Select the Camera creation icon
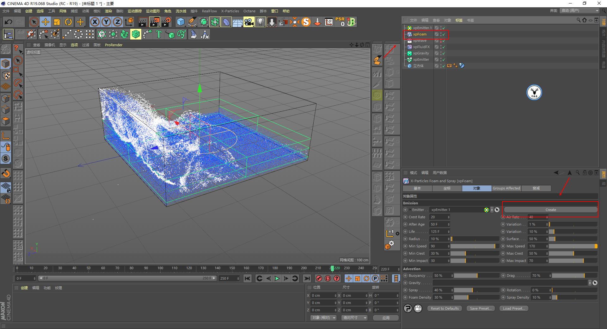The image size is (607, 329). click(x=248, y=22)
